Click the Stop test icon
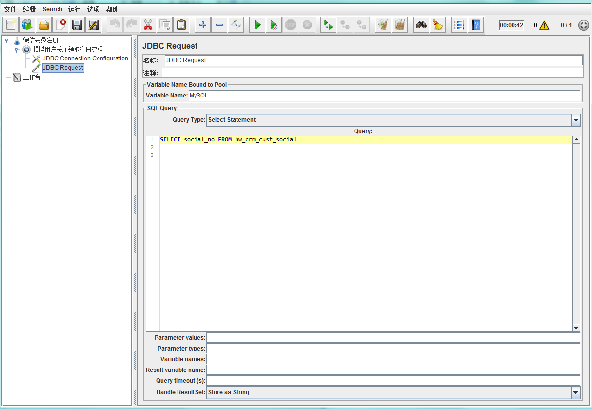592x409 pixels. point(291,25)
